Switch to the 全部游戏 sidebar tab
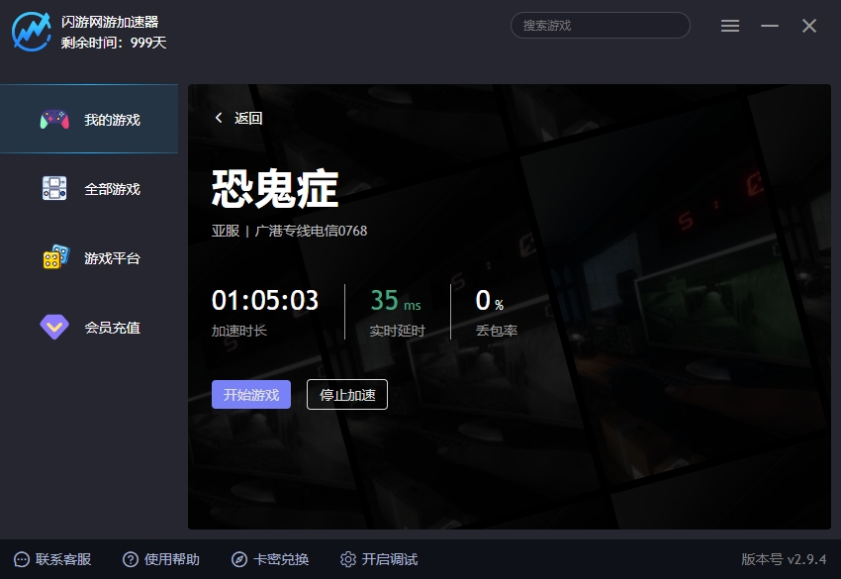The height and width of the screenshot is (579, 841). [x=112, y=189]
